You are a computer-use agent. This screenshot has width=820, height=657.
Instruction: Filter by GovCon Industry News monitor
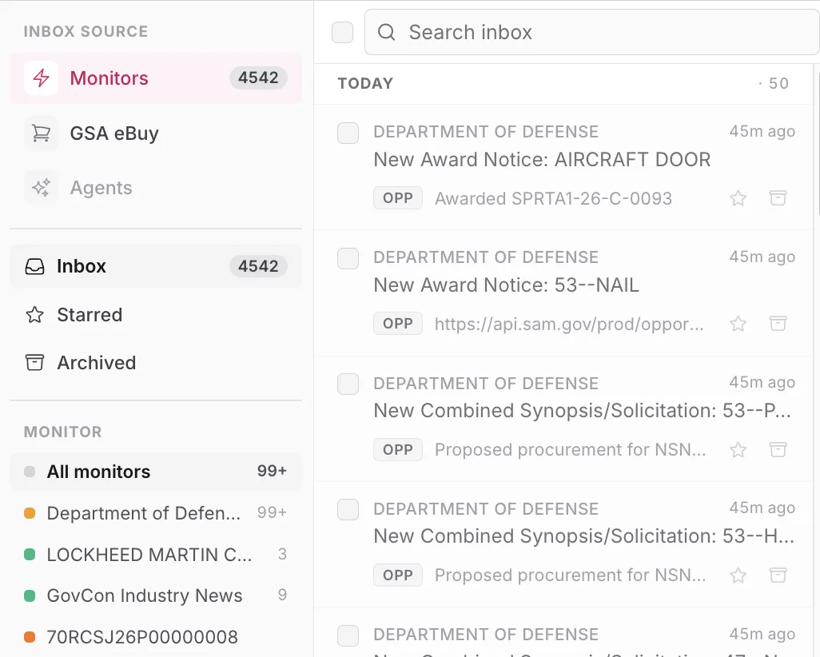[156, 595]
